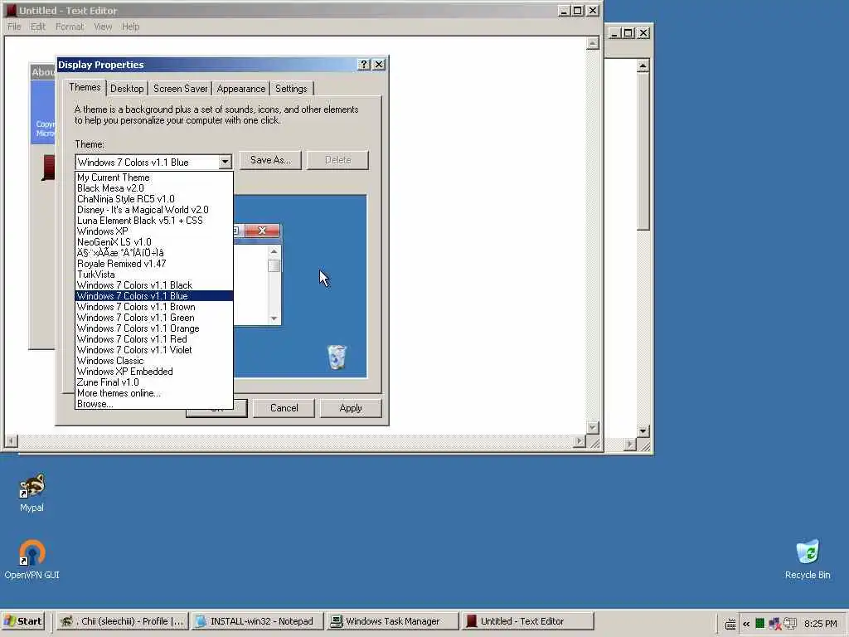Open the OpenVPN GUI desktop icon
Image resolution: width=849 pixels, height=637 pixels.
coord(32,558)
